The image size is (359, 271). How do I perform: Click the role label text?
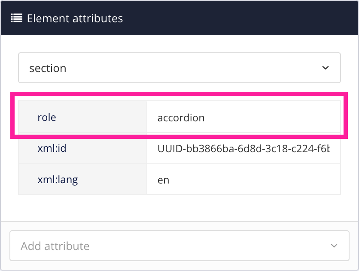pos(47,117)
